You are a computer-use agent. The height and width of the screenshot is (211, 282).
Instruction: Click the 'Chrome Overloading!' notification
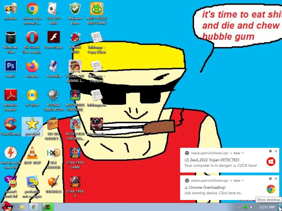click(x=229, y=188)
